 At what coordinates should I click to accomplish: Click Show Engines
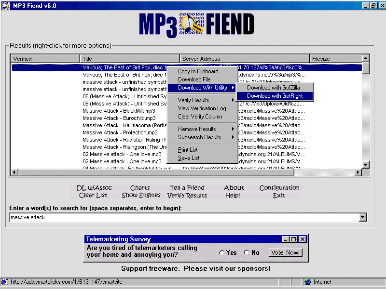pyautogui.click(x=141, y=196)
